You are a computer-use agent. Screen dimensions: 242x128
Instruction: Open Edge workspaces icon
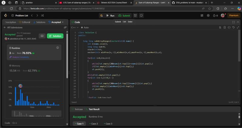coord(10,3)
